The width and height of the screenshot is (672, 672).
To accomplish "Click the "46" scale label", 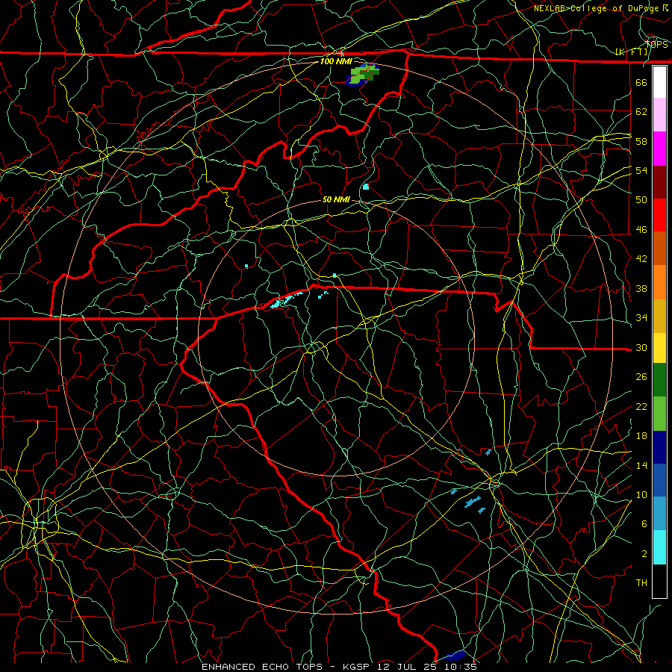I will [641, 230].
